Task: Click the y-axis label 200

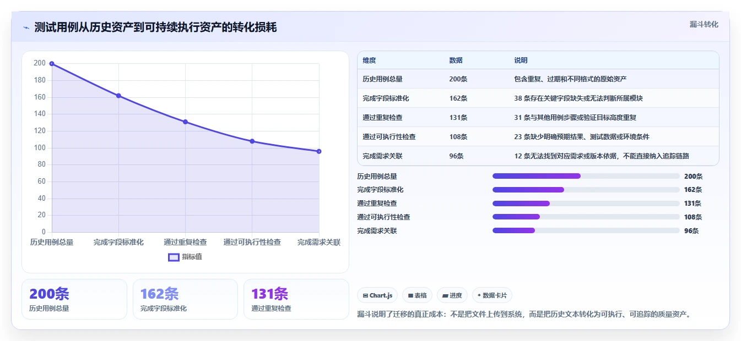Action: (40, 63)
